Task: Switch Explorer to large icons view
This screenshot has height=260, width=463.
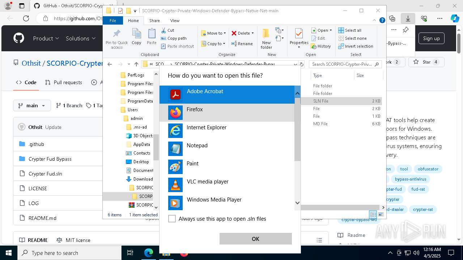Action: tap(381, 215)
